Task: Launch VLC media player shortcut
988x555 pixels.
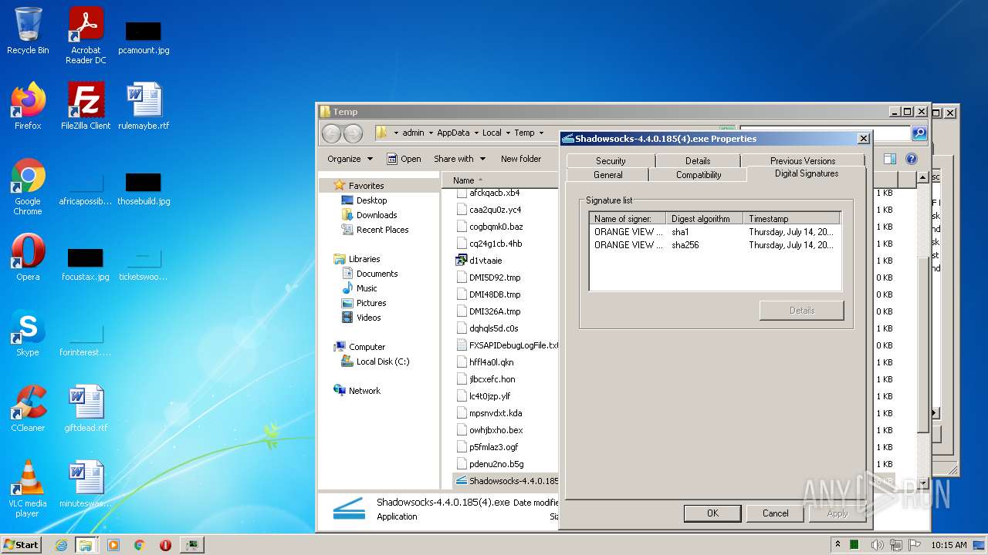Action: pyautogui.click(x=28, y=488)
